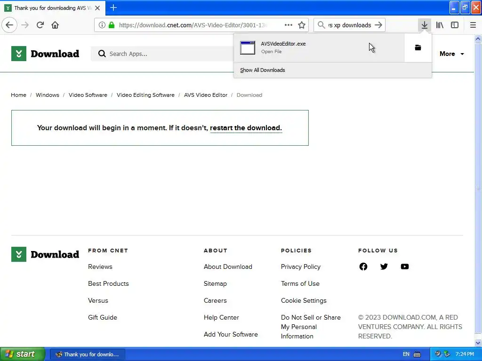
Task: Open AVS Video Editor breadcrumb
Action: [x=206, y=95]
